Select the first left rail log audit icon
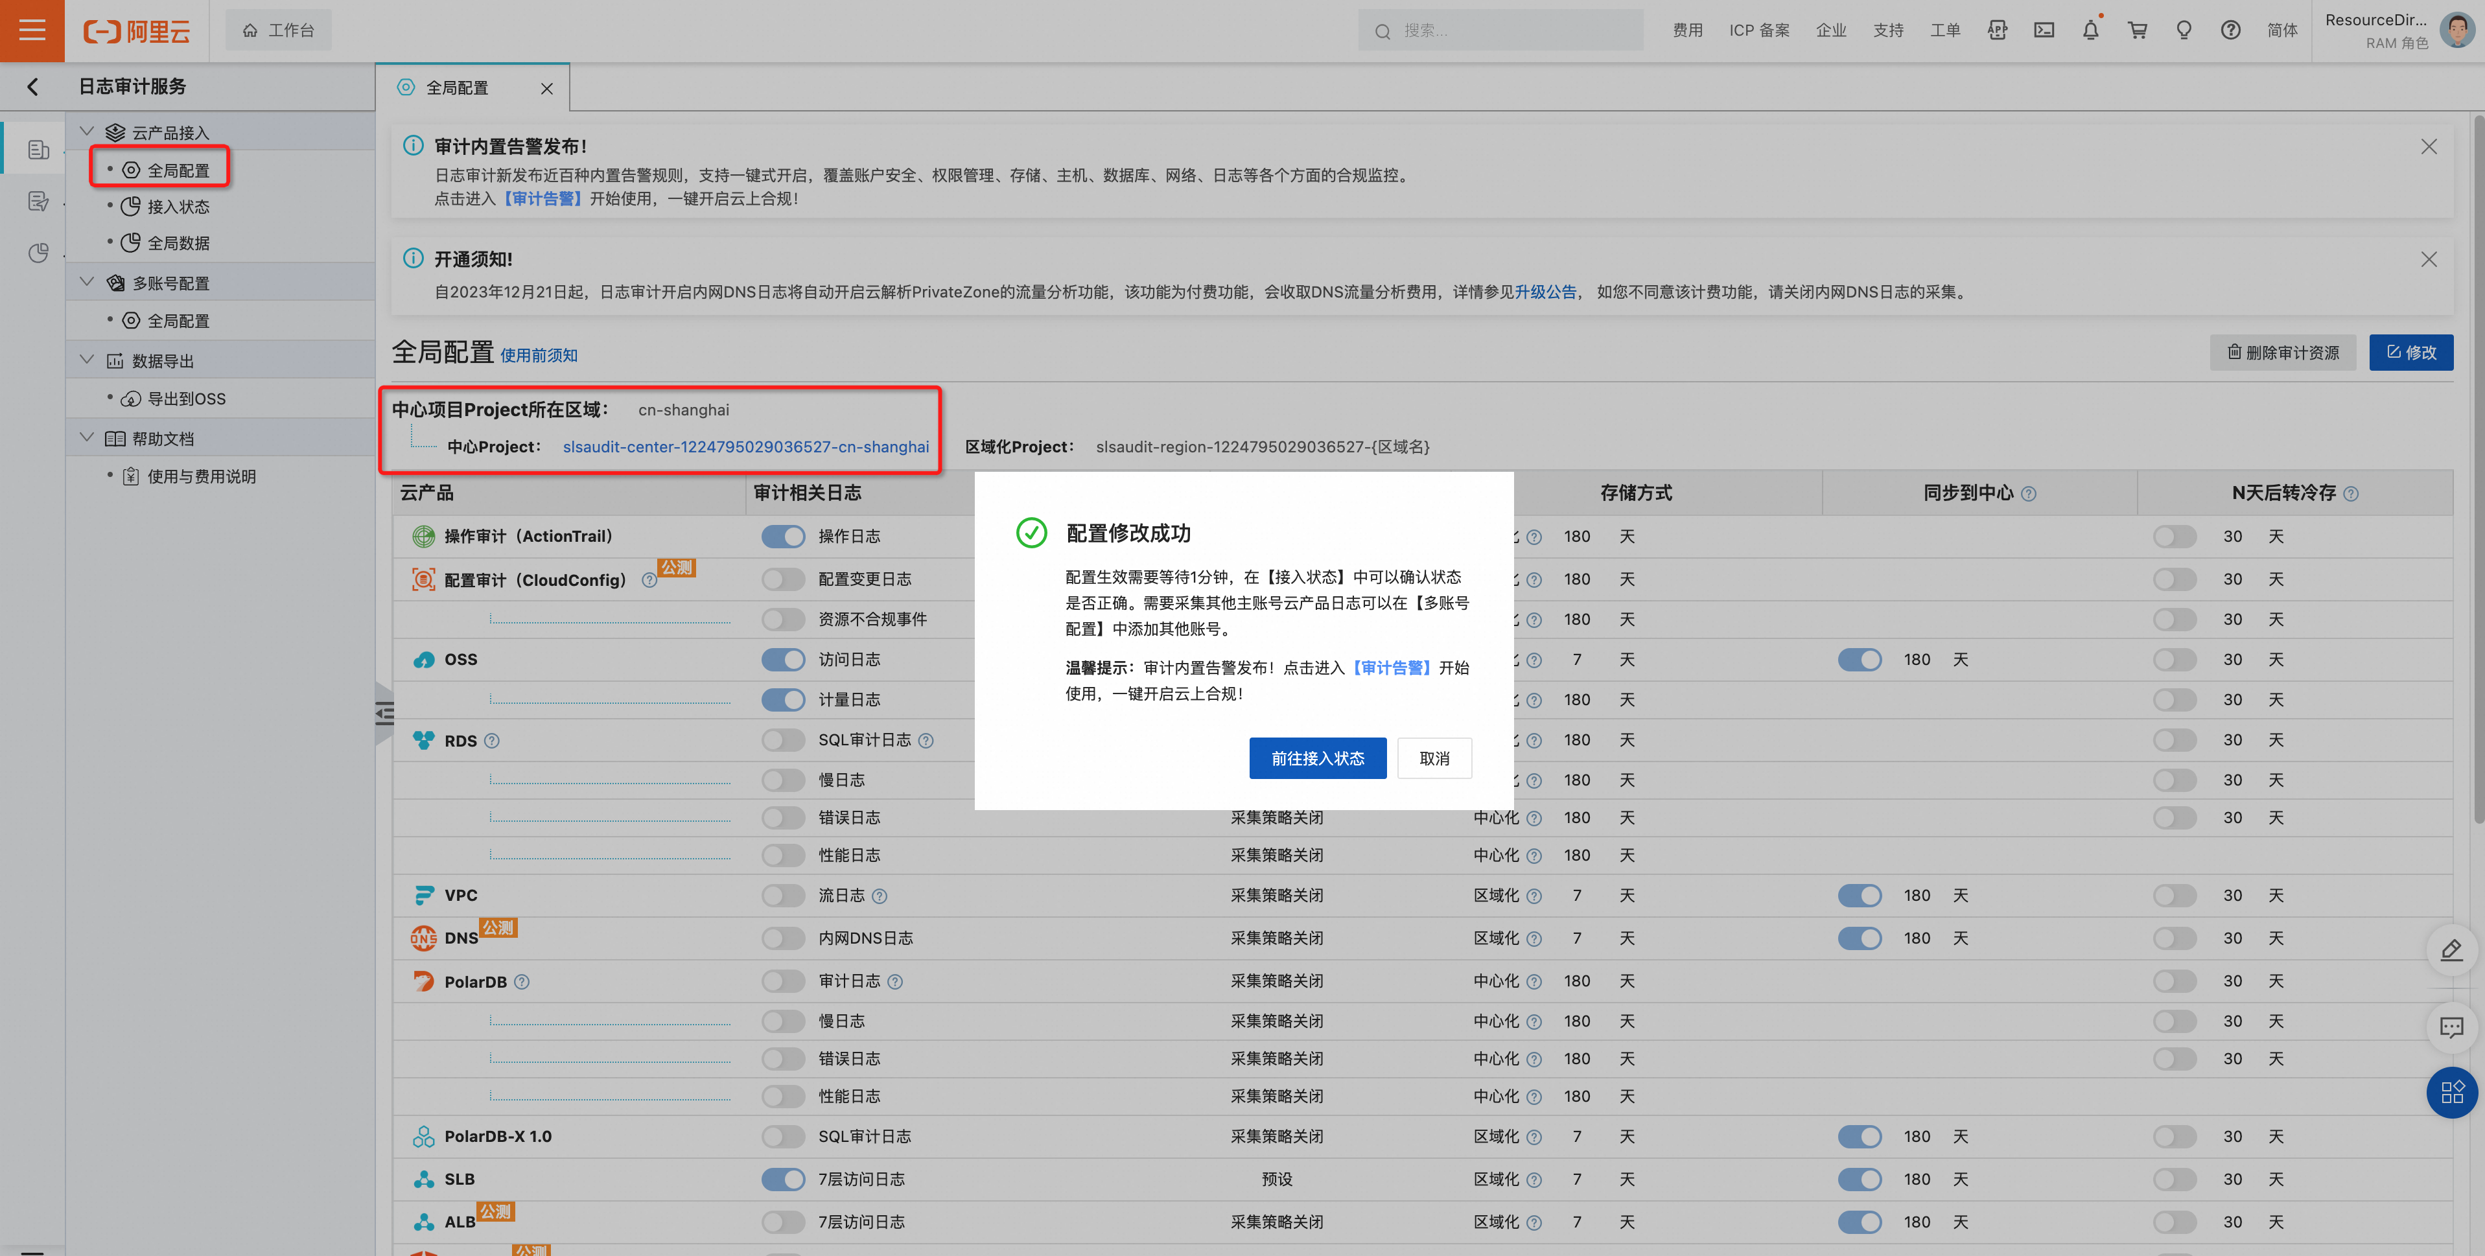The width and height of the screenshot is (2485, 1256). click(38, 150)
